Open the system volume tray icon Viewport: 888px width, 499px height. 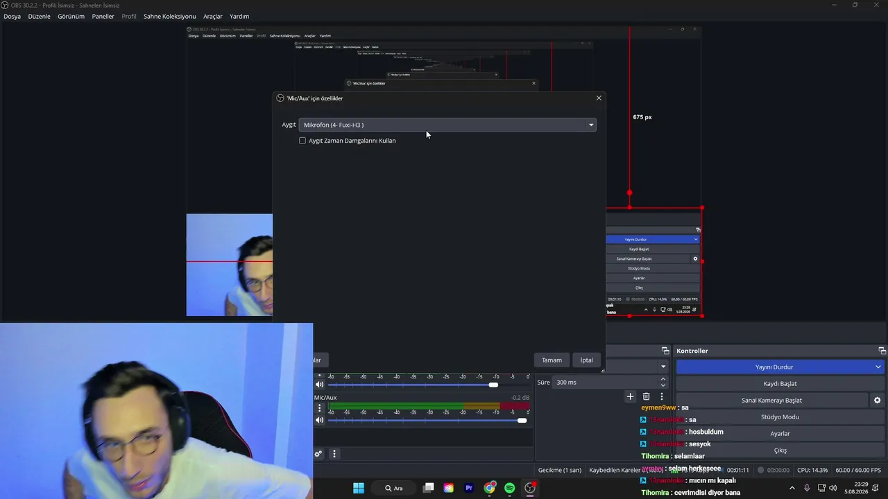(832, 488)
